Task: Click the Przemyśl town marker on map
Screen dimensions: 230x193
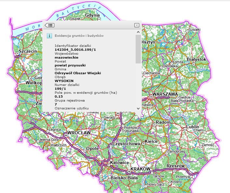Action: tap(192, 179)
